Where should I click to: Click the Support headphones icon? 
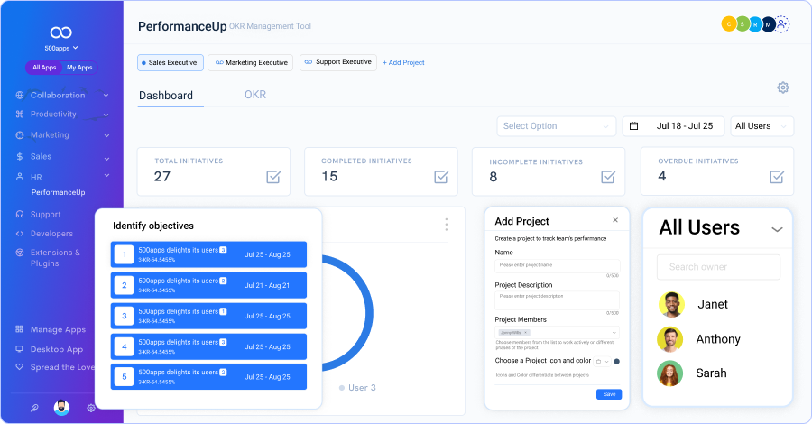20,215
